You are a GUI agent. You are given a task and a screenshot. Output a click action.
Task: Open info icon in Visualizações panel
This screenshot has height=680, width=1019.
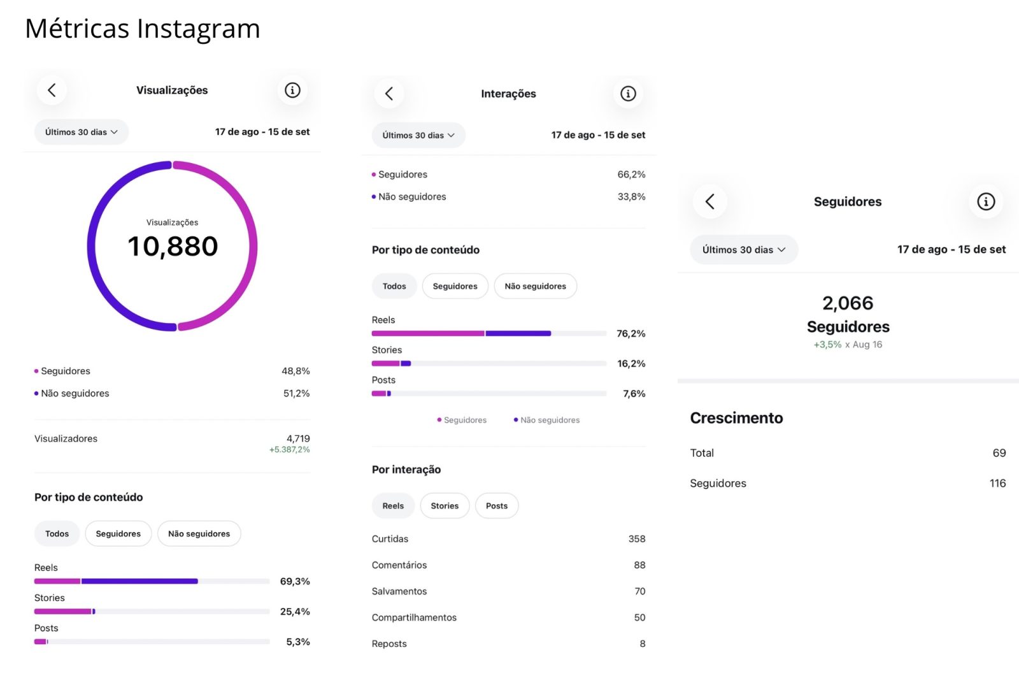point(292,90)
